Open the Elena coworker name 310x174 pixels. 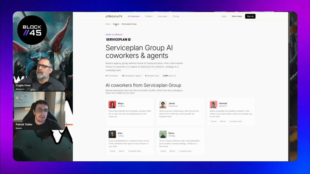[171, 133]
